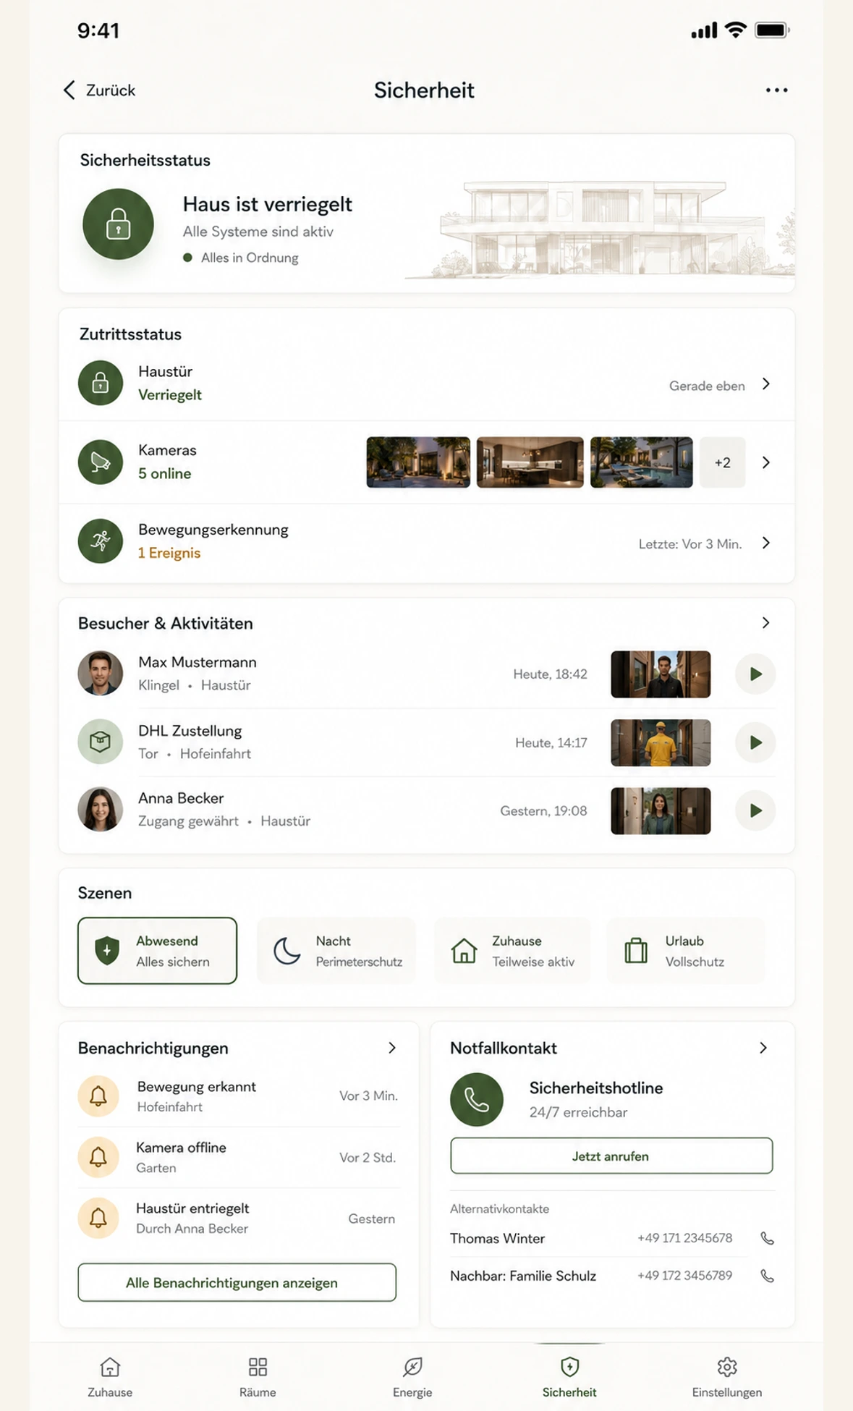Tap the large lock icon in Sicherheitsstatus

click(118, 224)
